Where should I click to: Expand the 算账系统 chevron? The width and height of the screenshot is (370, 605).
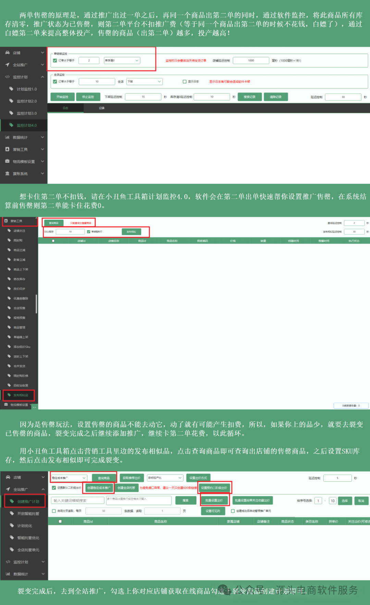pos(42,174)
